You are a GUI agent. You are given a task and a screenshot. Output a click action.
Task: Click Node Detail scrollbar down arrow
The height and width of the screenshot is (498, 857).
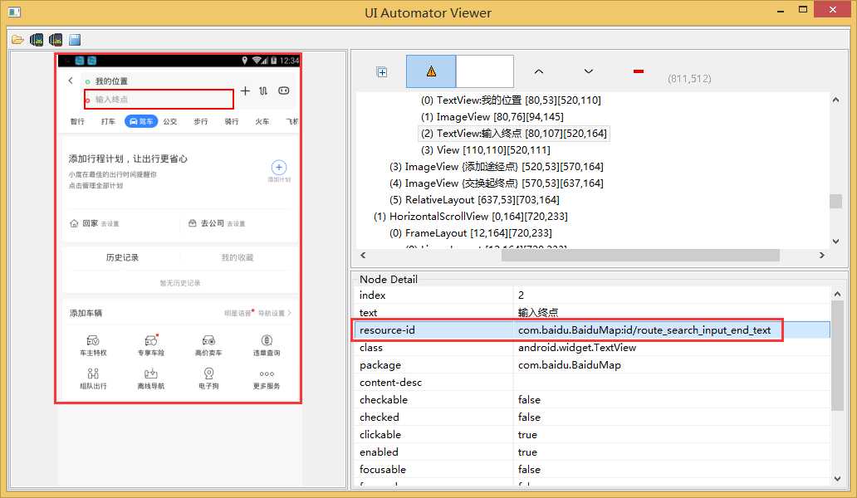[x=837, y=479]
